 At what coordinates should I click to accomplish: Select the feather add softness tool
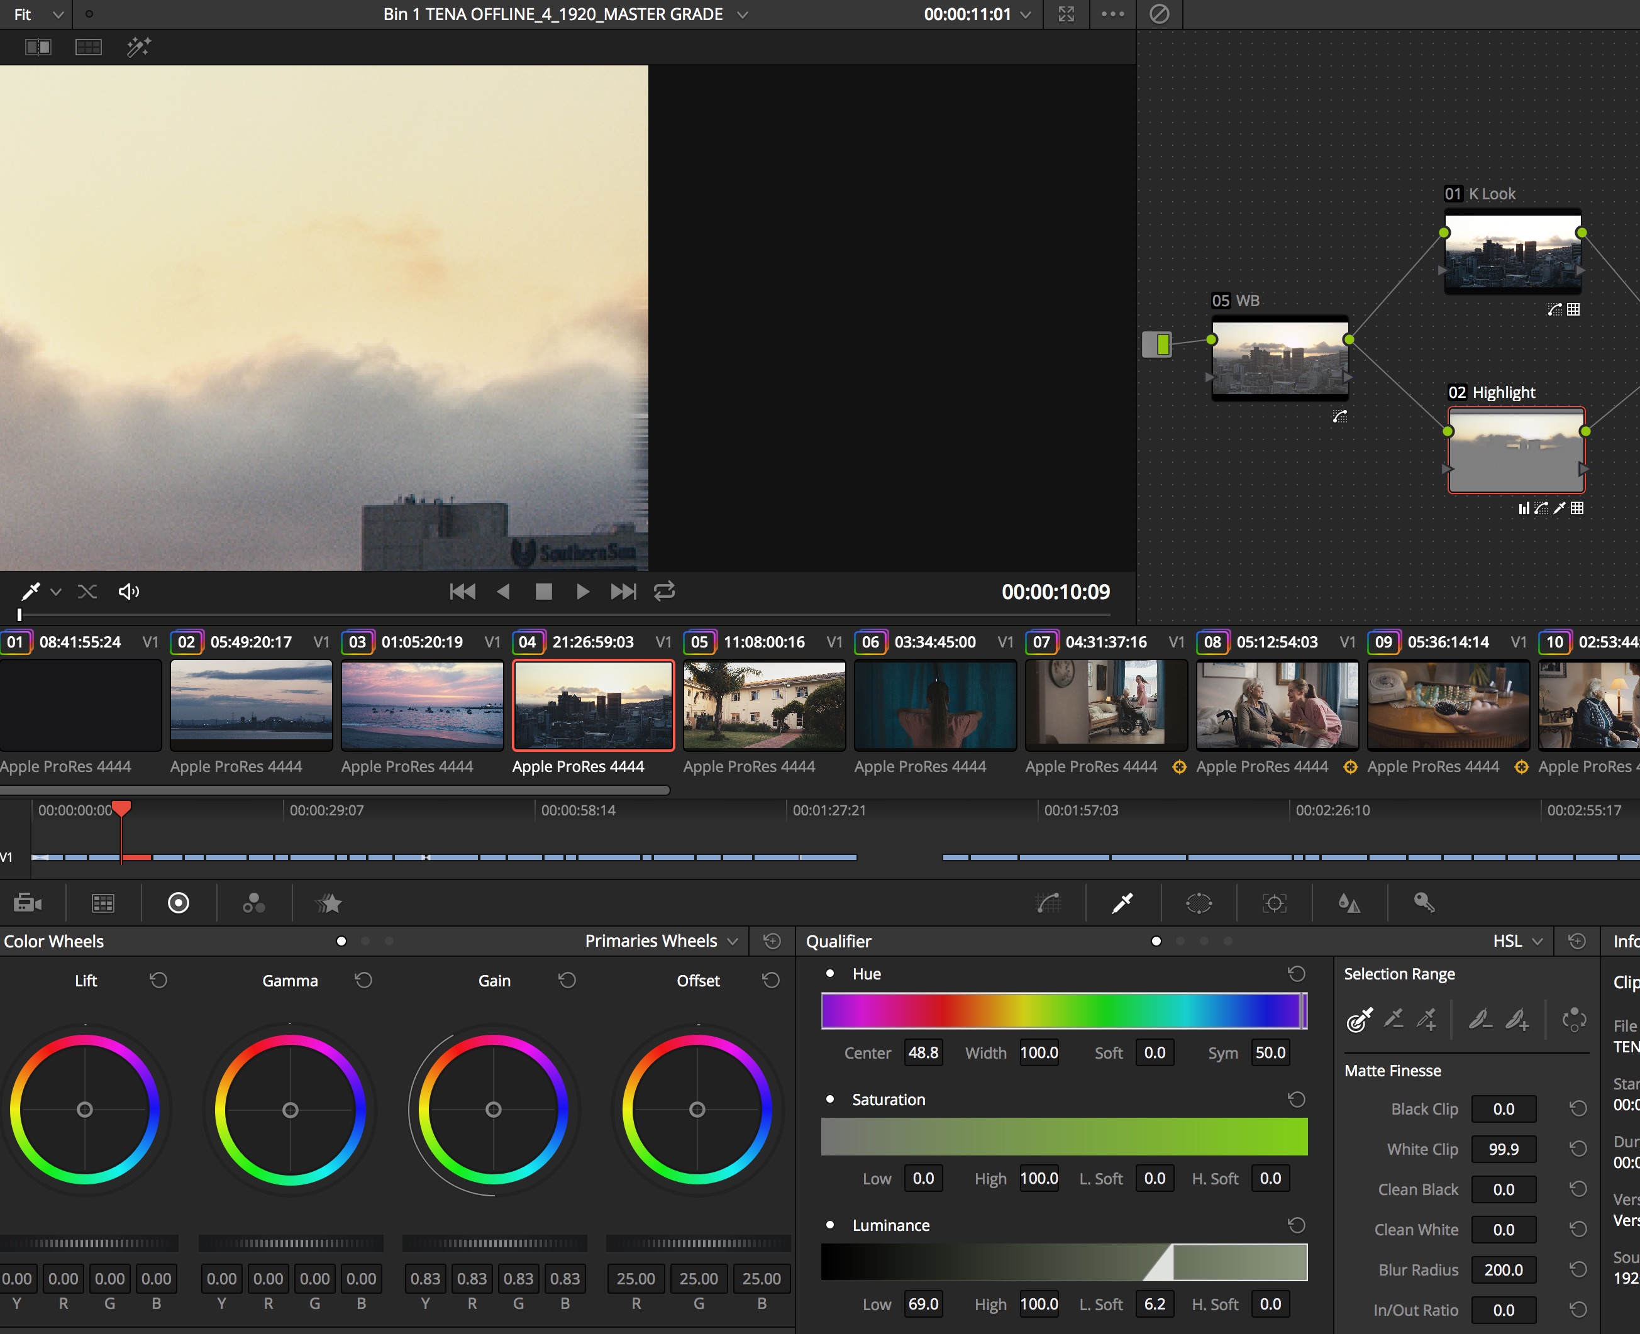pyautogui.click(x=1516, y=1020)
